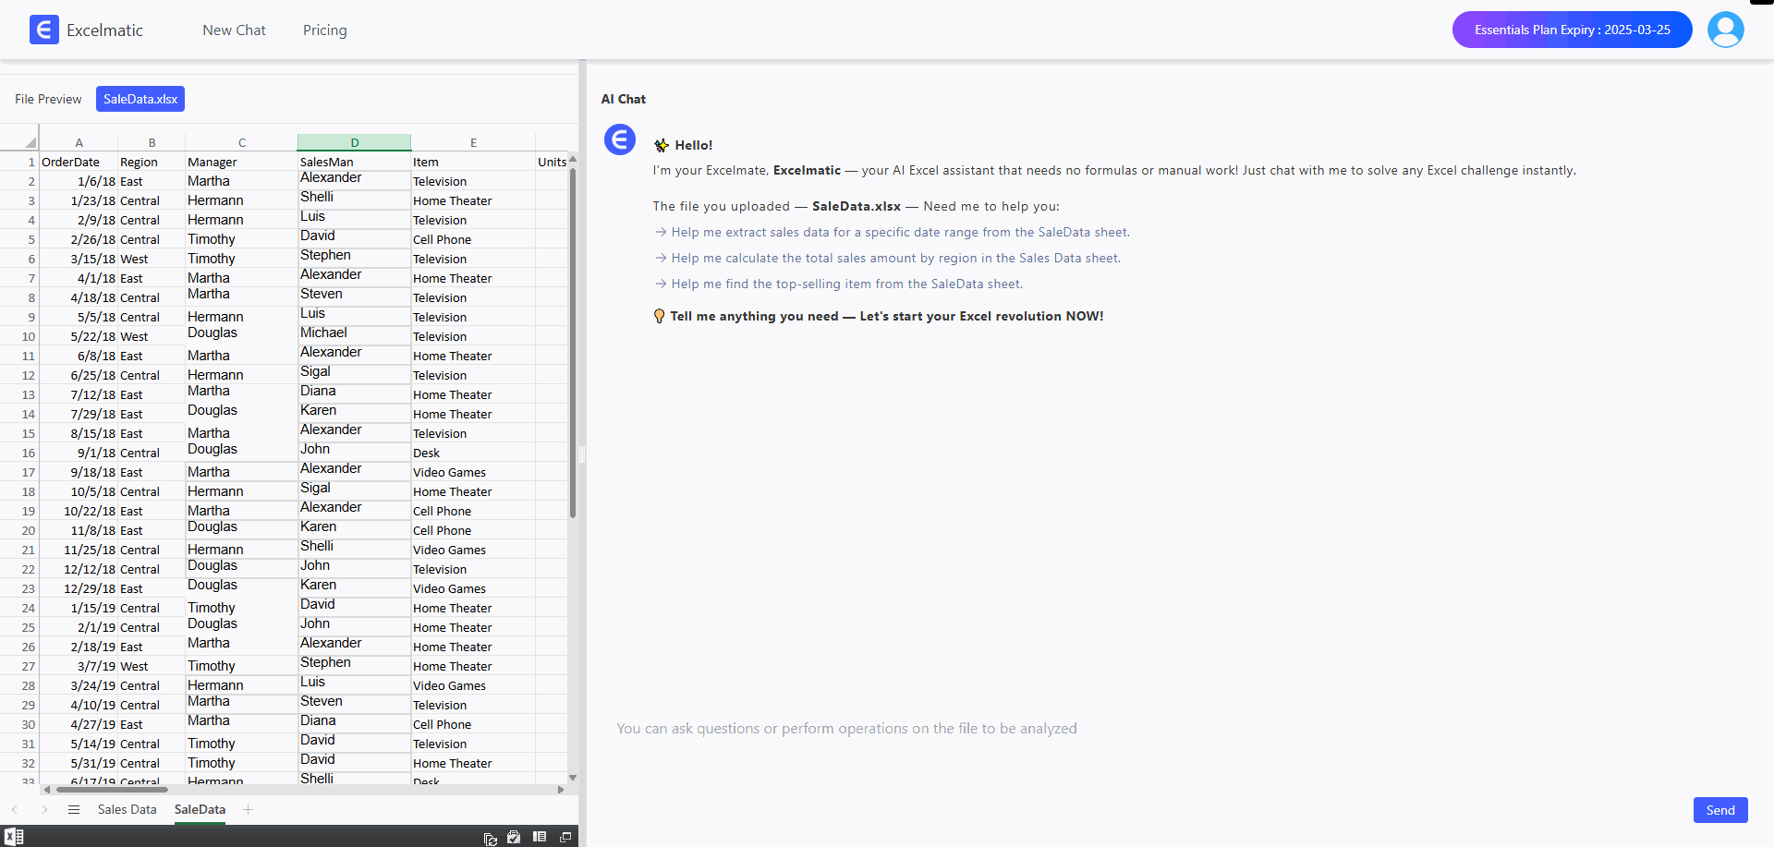Open the Pricing page
The height and width of the screenshot is (847, 1774).
pyautogui.click(x=325, y=30)
